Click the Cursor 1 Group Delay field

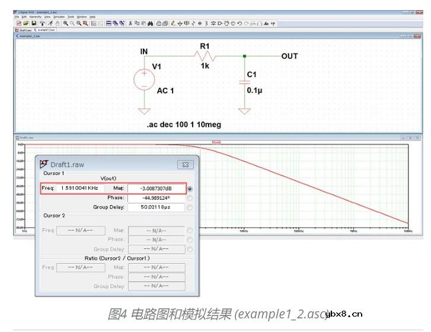click(156, 207)
